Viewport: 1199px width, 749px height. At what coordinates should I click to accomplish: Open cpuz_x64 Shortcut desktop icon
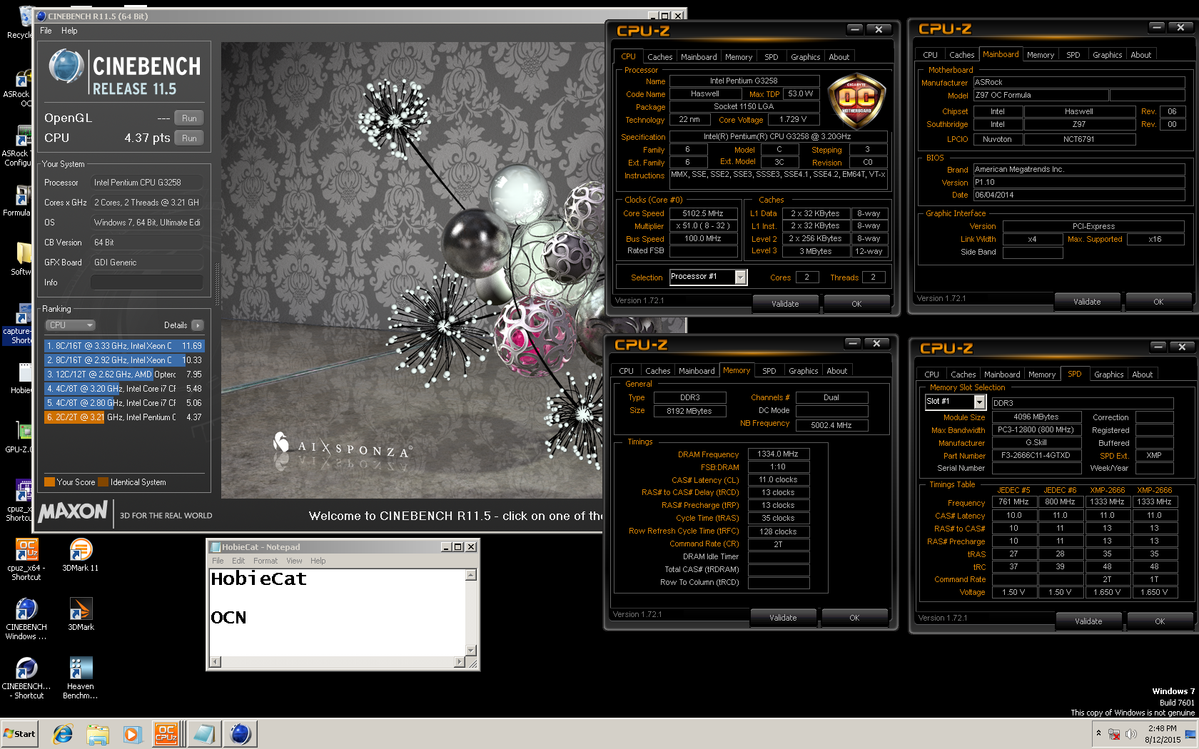coord(26,559)
